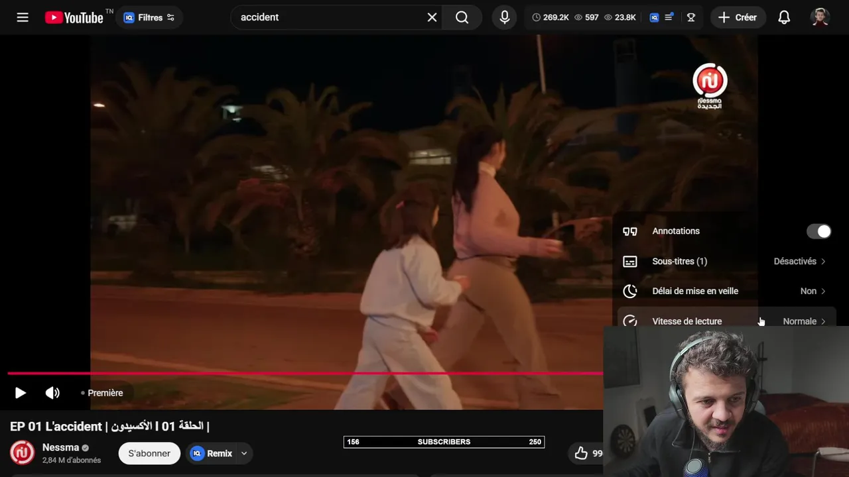Click the subtitles icon in settings menu

pyautogui.click(x=630, y=261)
